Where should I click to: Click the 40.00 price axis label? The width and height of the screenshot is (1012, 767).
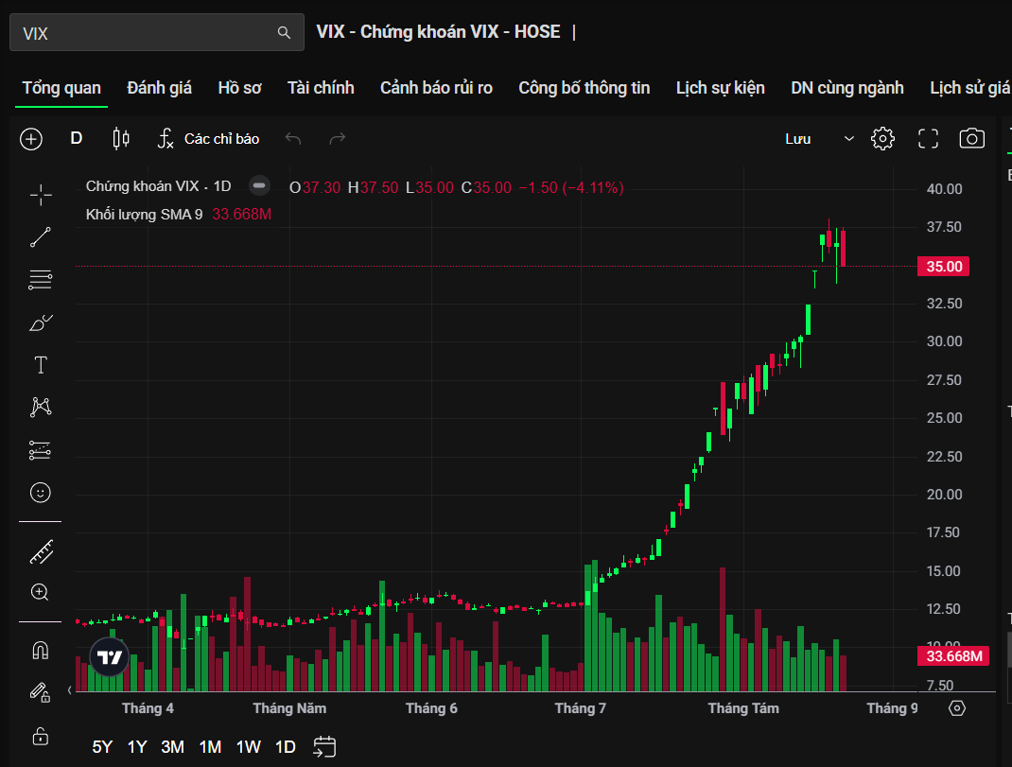[x=944, y=189]
